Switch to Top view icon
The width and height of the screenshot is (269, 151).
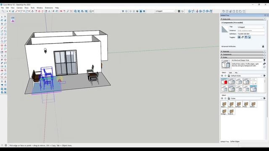tap(227, 11)
